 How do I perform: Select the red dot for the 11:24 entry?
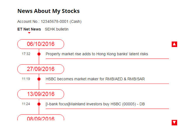click(39, 104)
